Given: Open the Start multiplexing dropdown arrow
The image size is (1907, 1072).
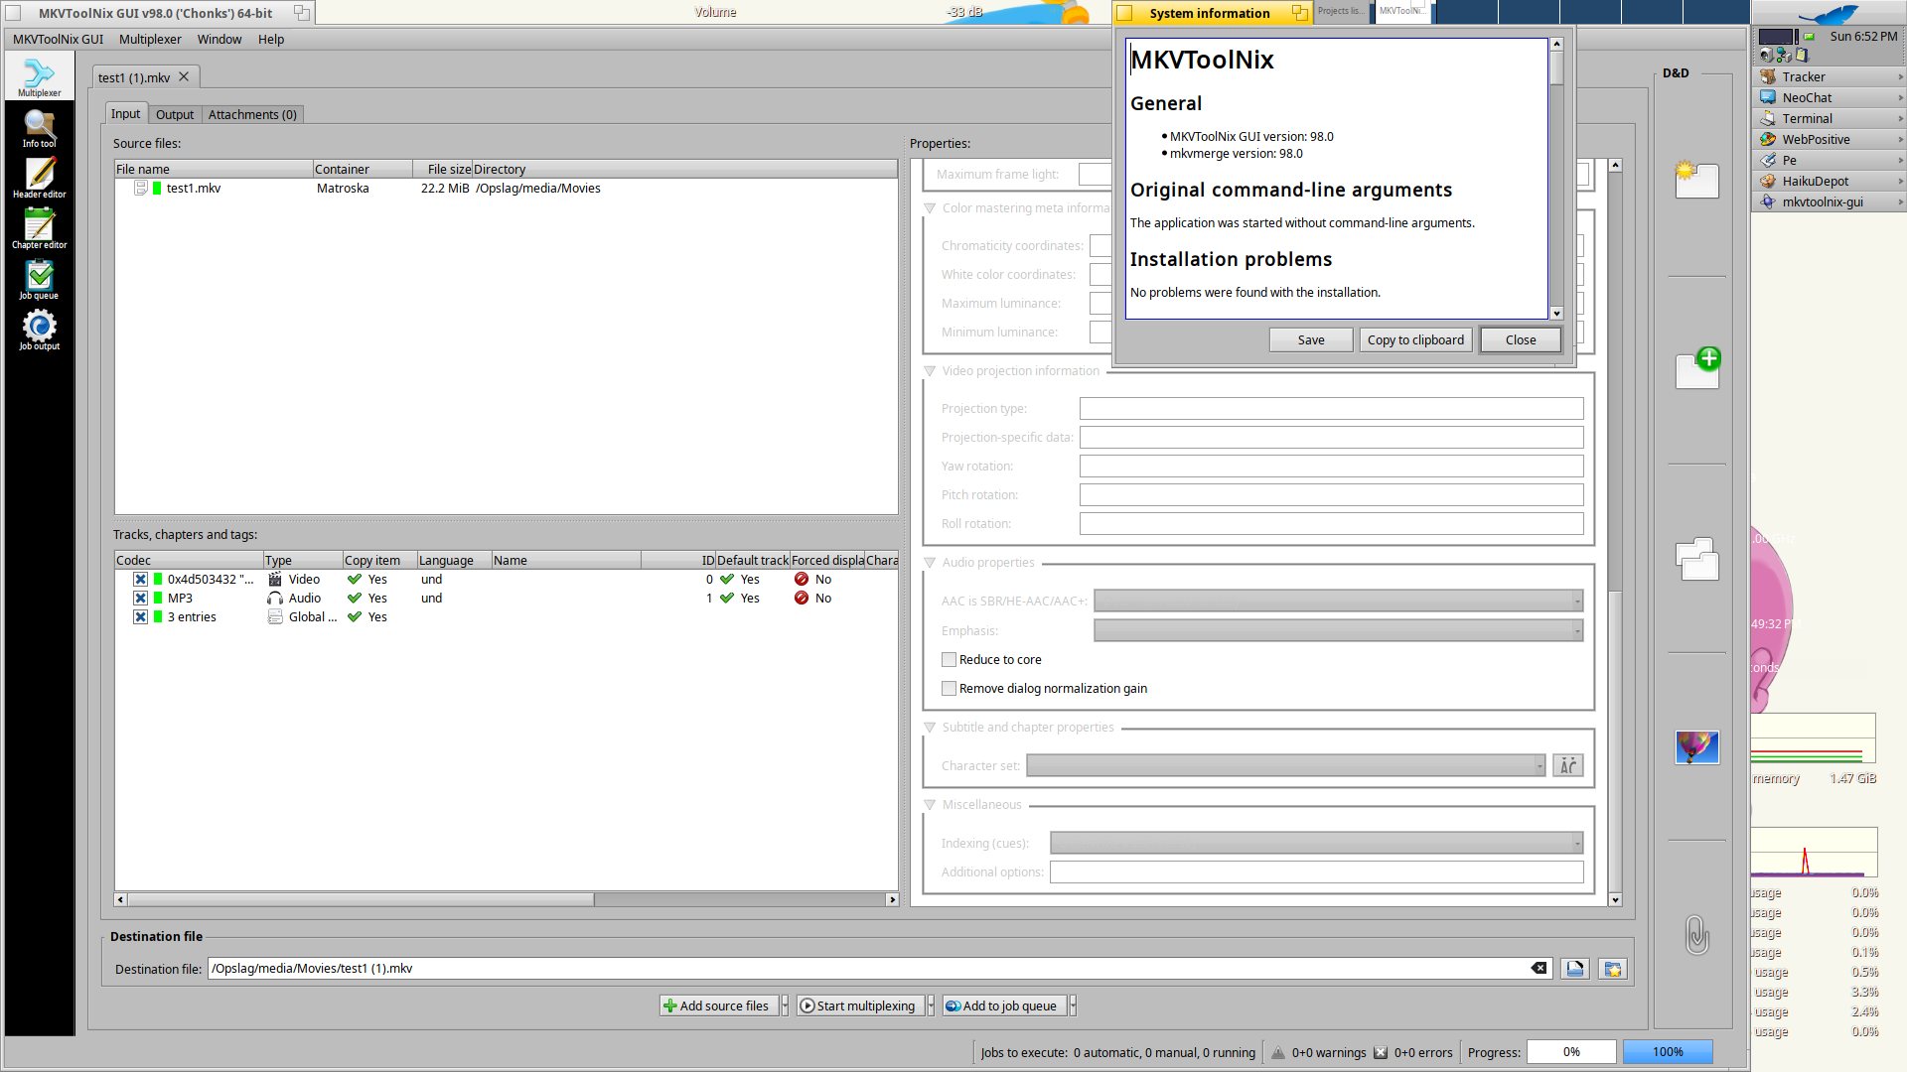Looking at the screenshot, I should [x=931, y=1005].
